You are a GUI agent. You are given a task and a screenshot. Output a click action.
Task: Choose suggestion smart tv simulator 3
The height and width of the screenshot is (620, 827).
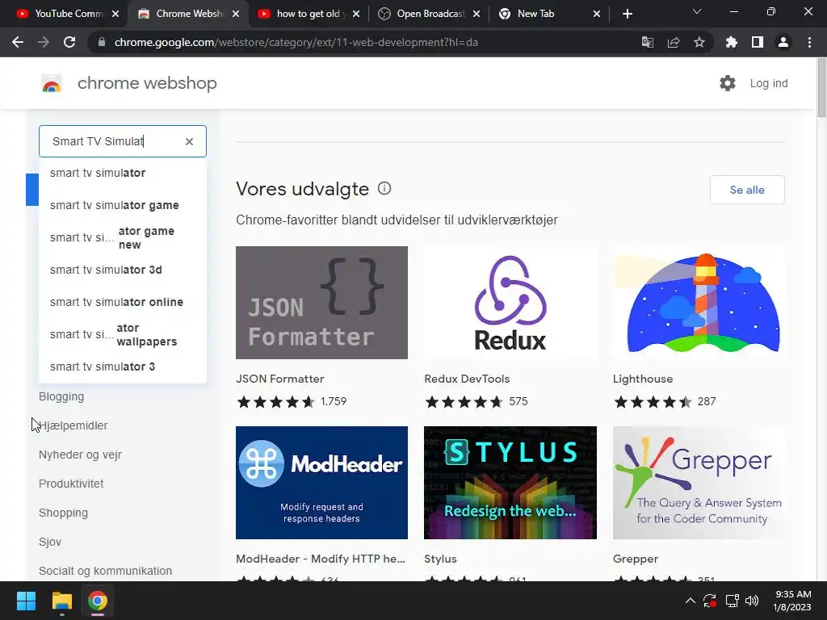(x=123, y=367)
